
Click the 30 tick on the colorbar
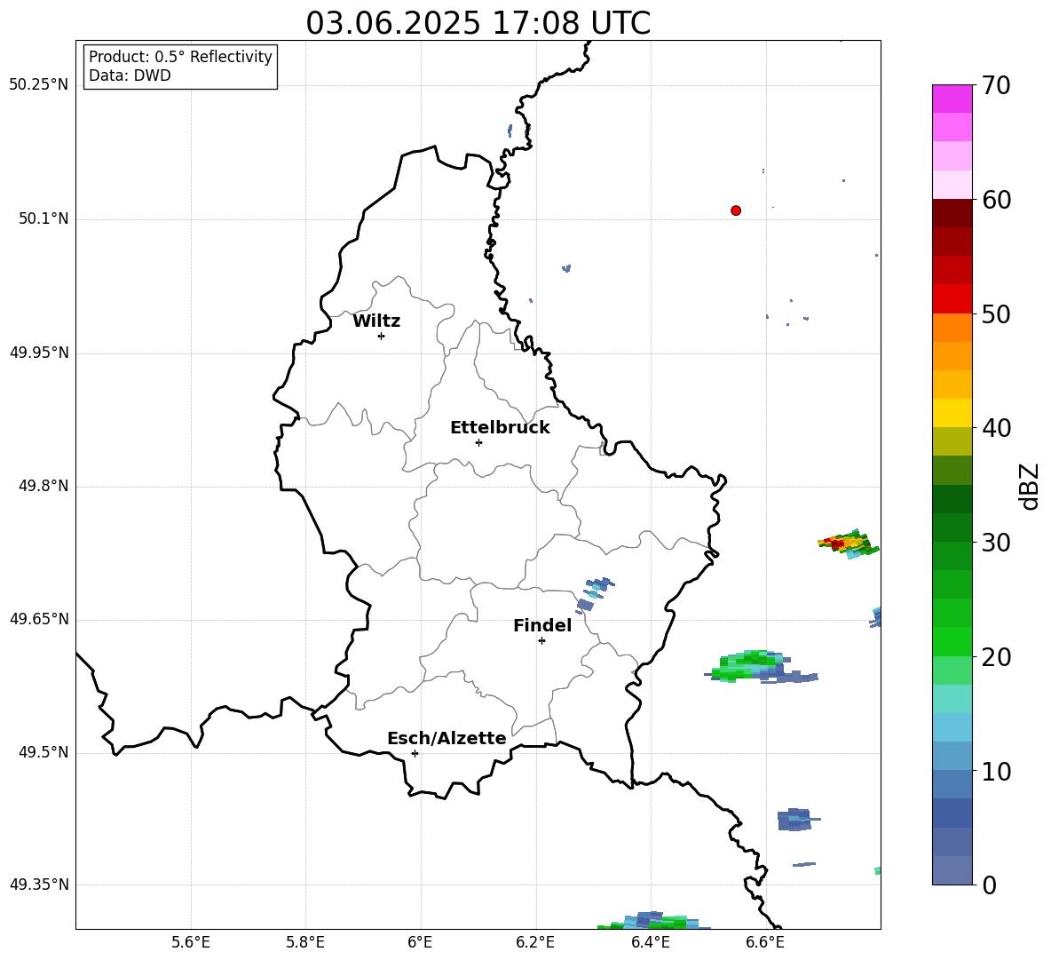(995, 543)
